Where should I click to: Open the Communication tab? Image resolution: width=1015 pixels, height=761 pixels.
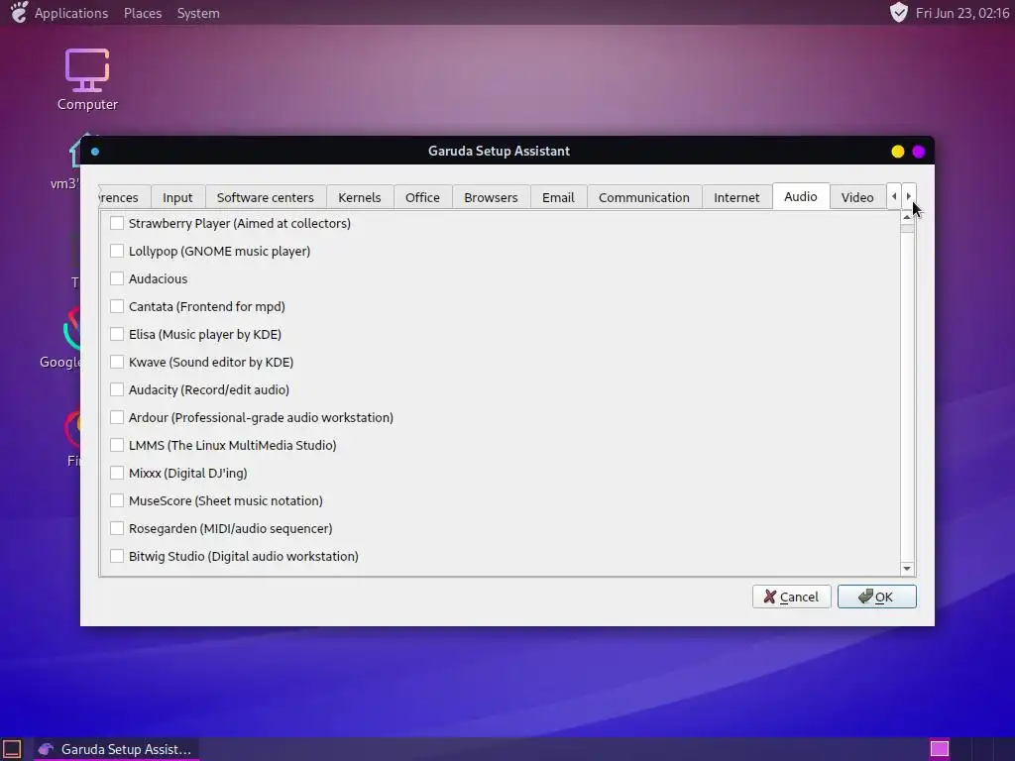(644, 197)
